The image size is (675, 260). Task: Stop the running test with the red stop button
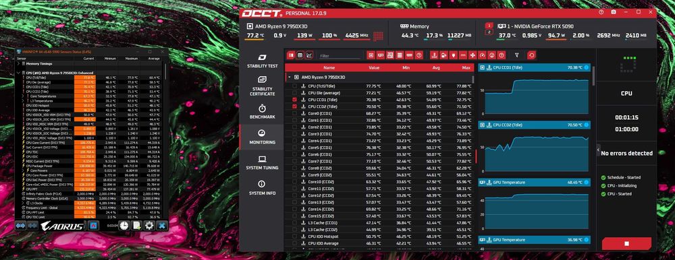pos(626,244)
